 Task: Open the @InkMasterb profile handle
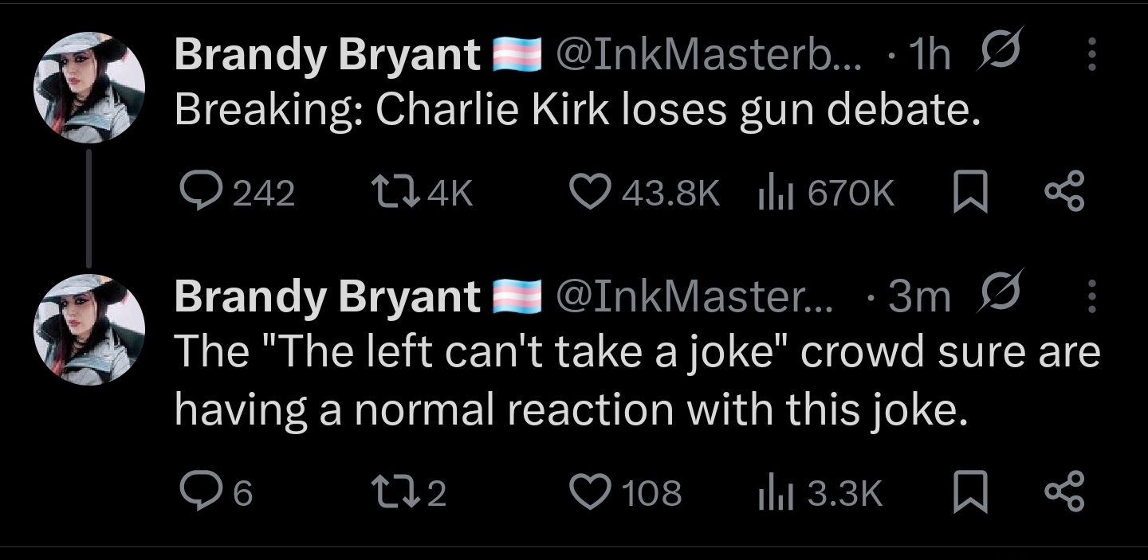(x=702, y=54)
